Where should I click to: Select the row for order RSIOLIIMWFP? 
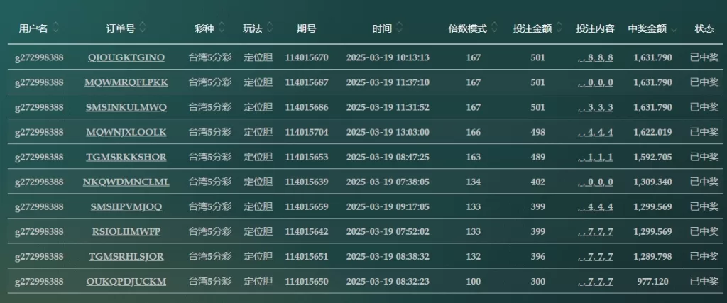365,231
